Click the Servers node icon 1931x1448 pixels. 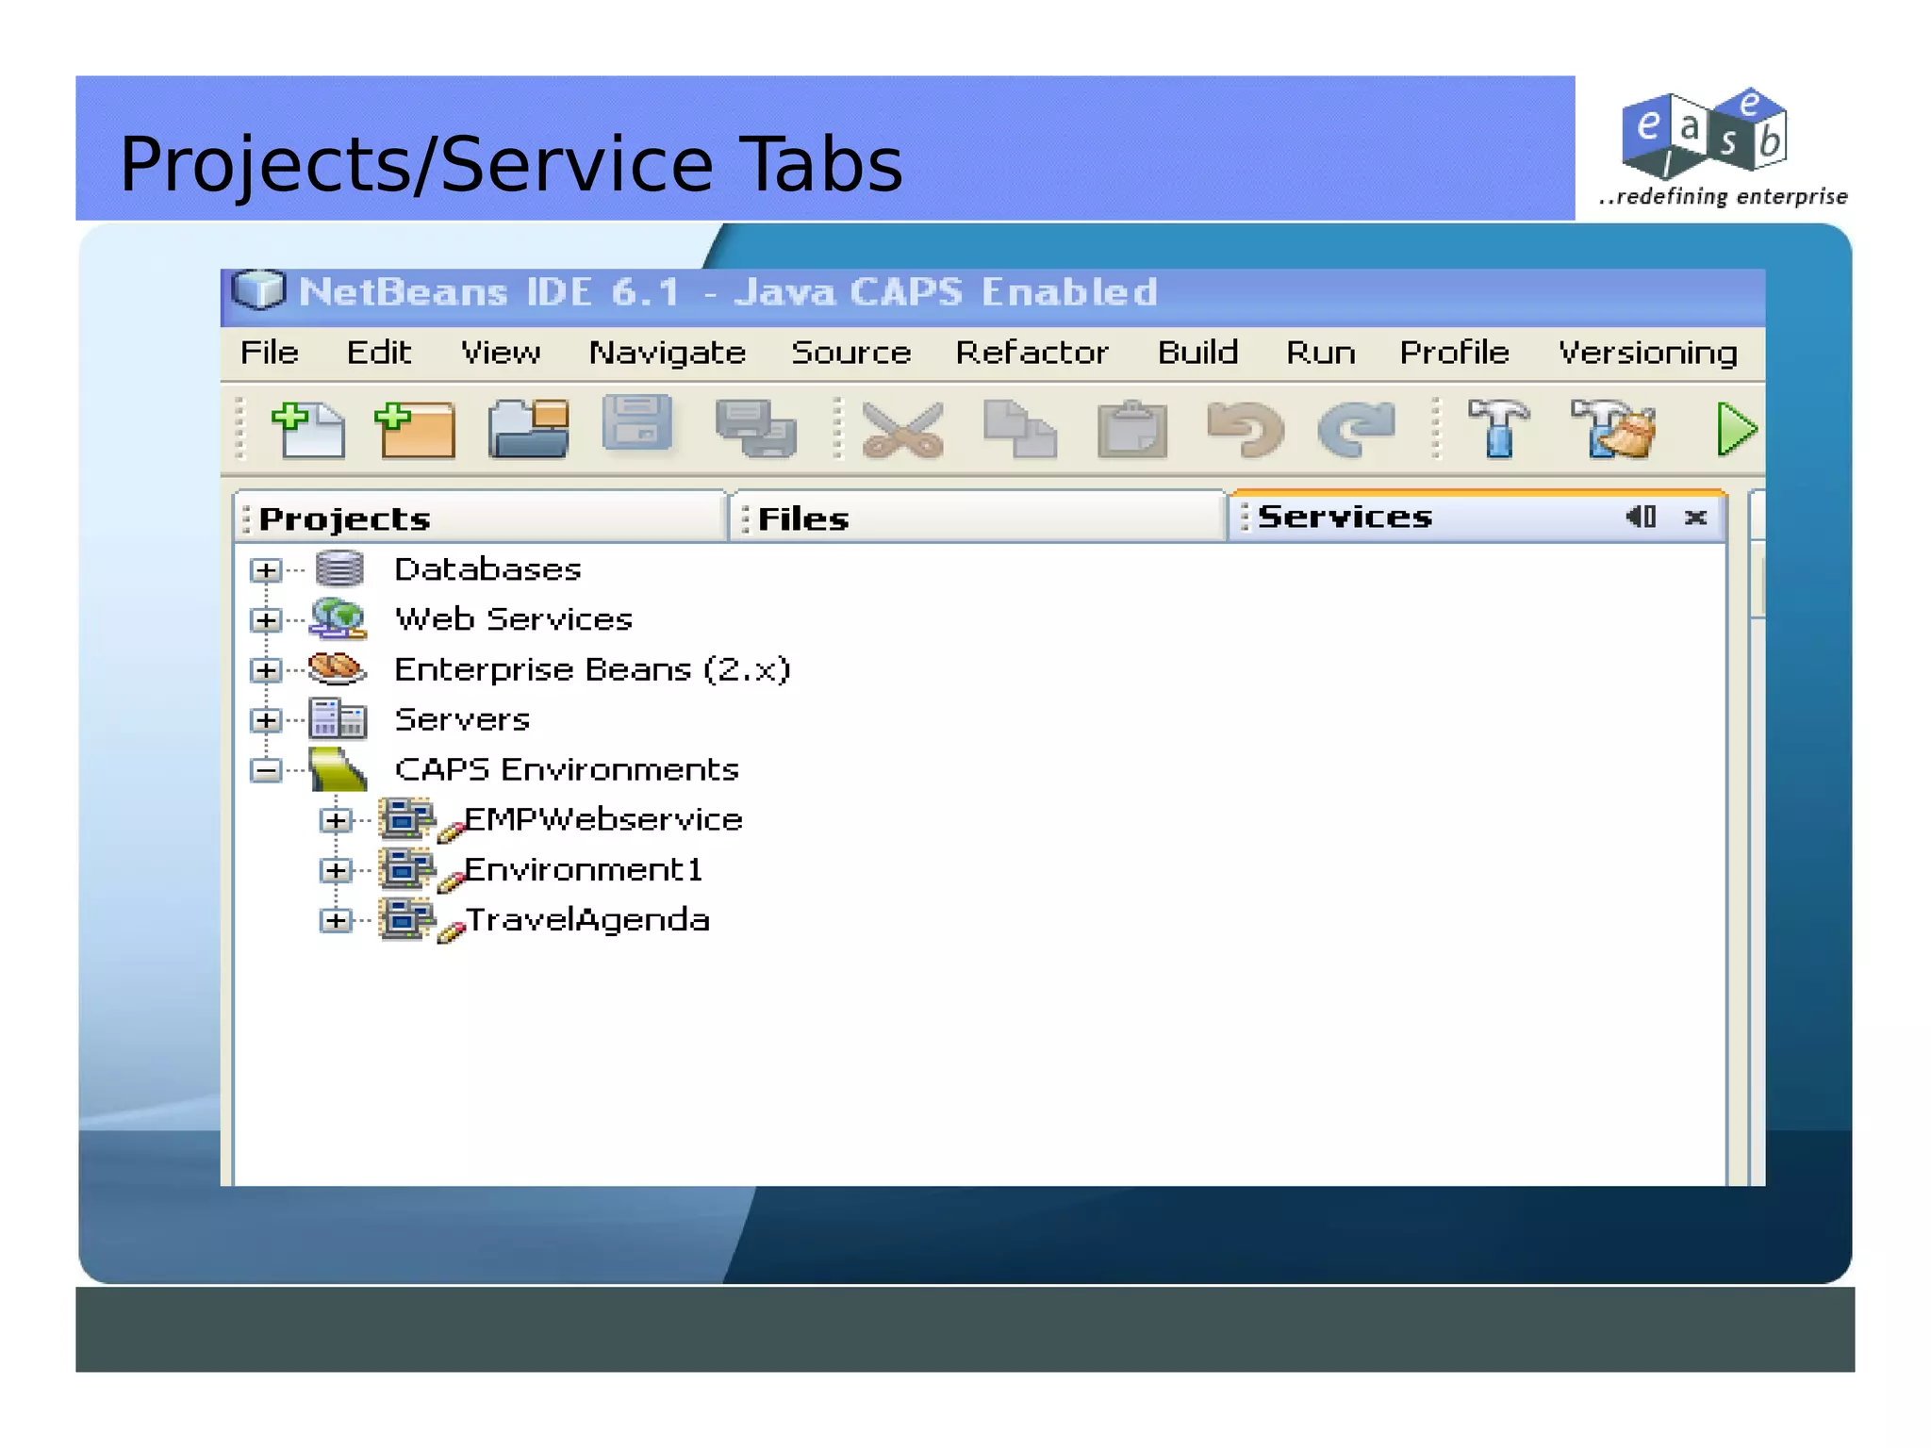pyautogui.click(x=338, y=718)
